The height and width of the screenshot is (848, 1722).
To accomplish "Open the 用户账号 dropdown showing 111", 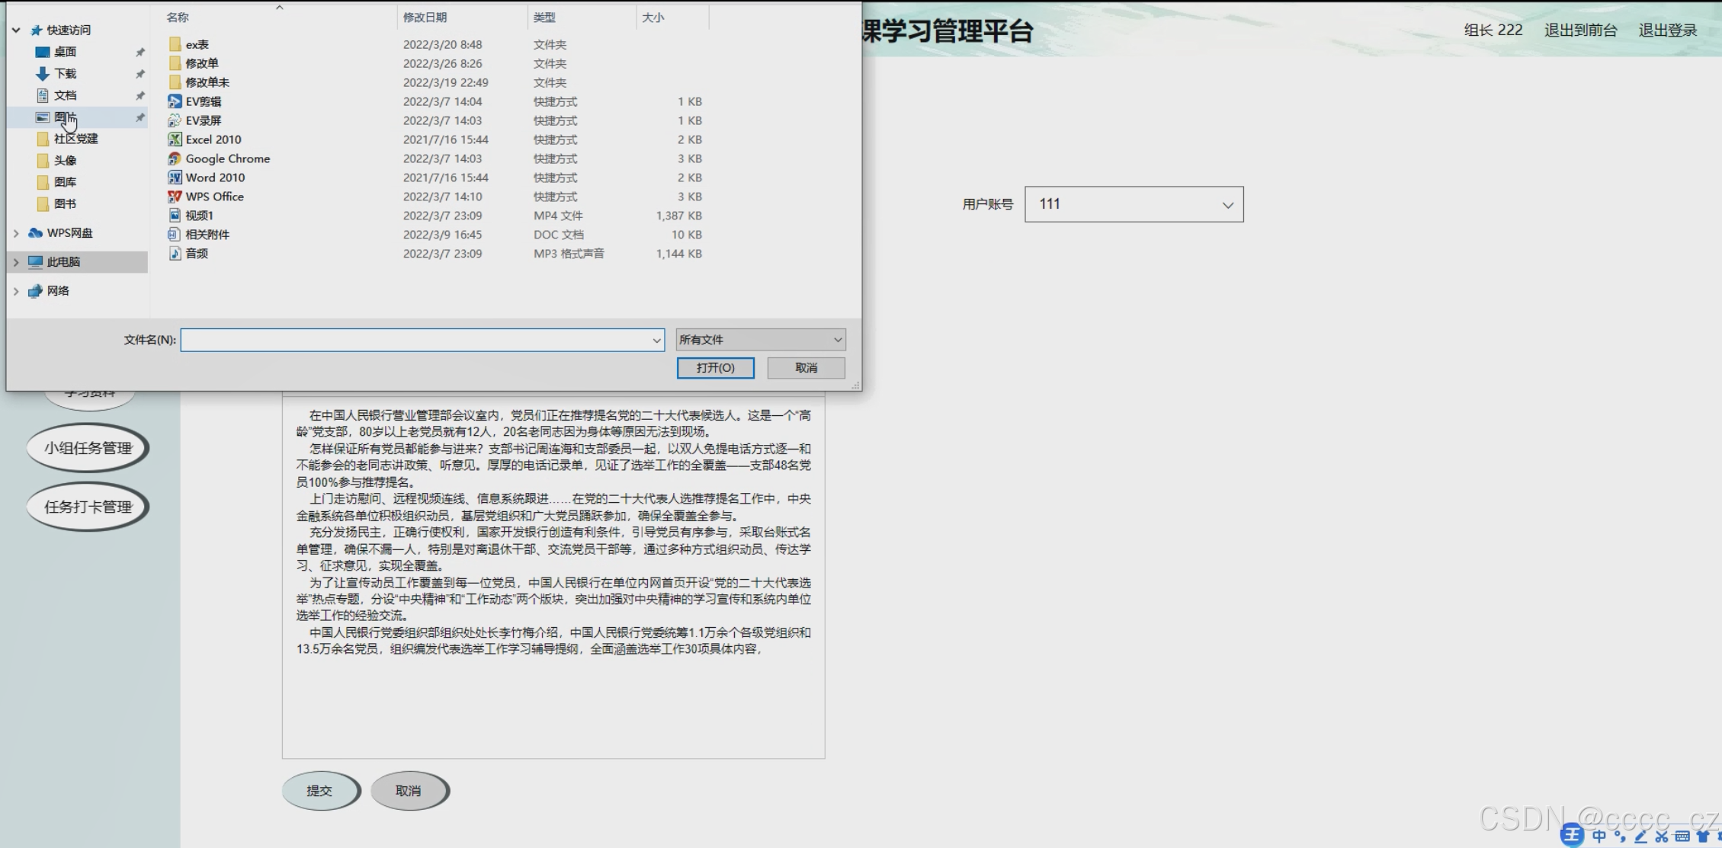I will tap(1134, 204).
